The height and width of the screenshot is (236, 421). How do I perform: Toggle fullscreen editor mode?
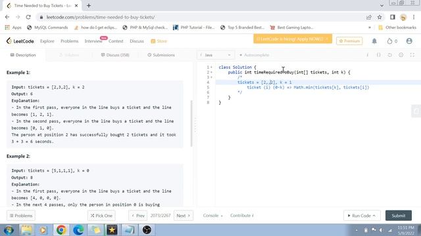tap(412, 55)
